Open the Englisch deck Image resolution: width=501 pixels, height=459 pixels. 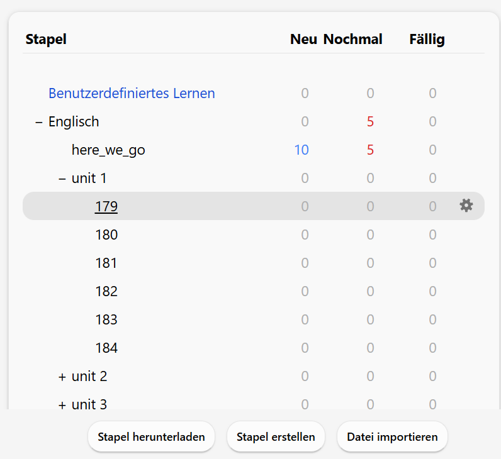point(74,121)
